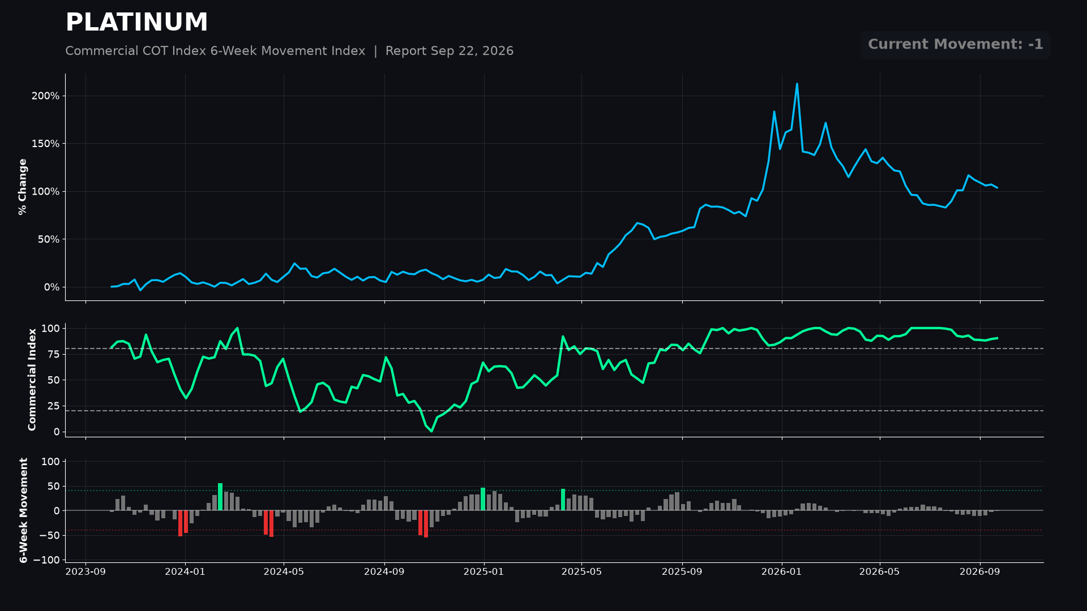Click the red bars just before 2024-01

[x=183, y=523]
